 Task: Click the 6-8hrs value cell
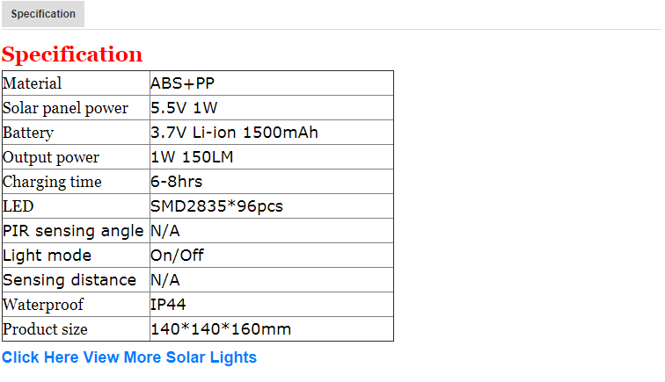point(177,182)
